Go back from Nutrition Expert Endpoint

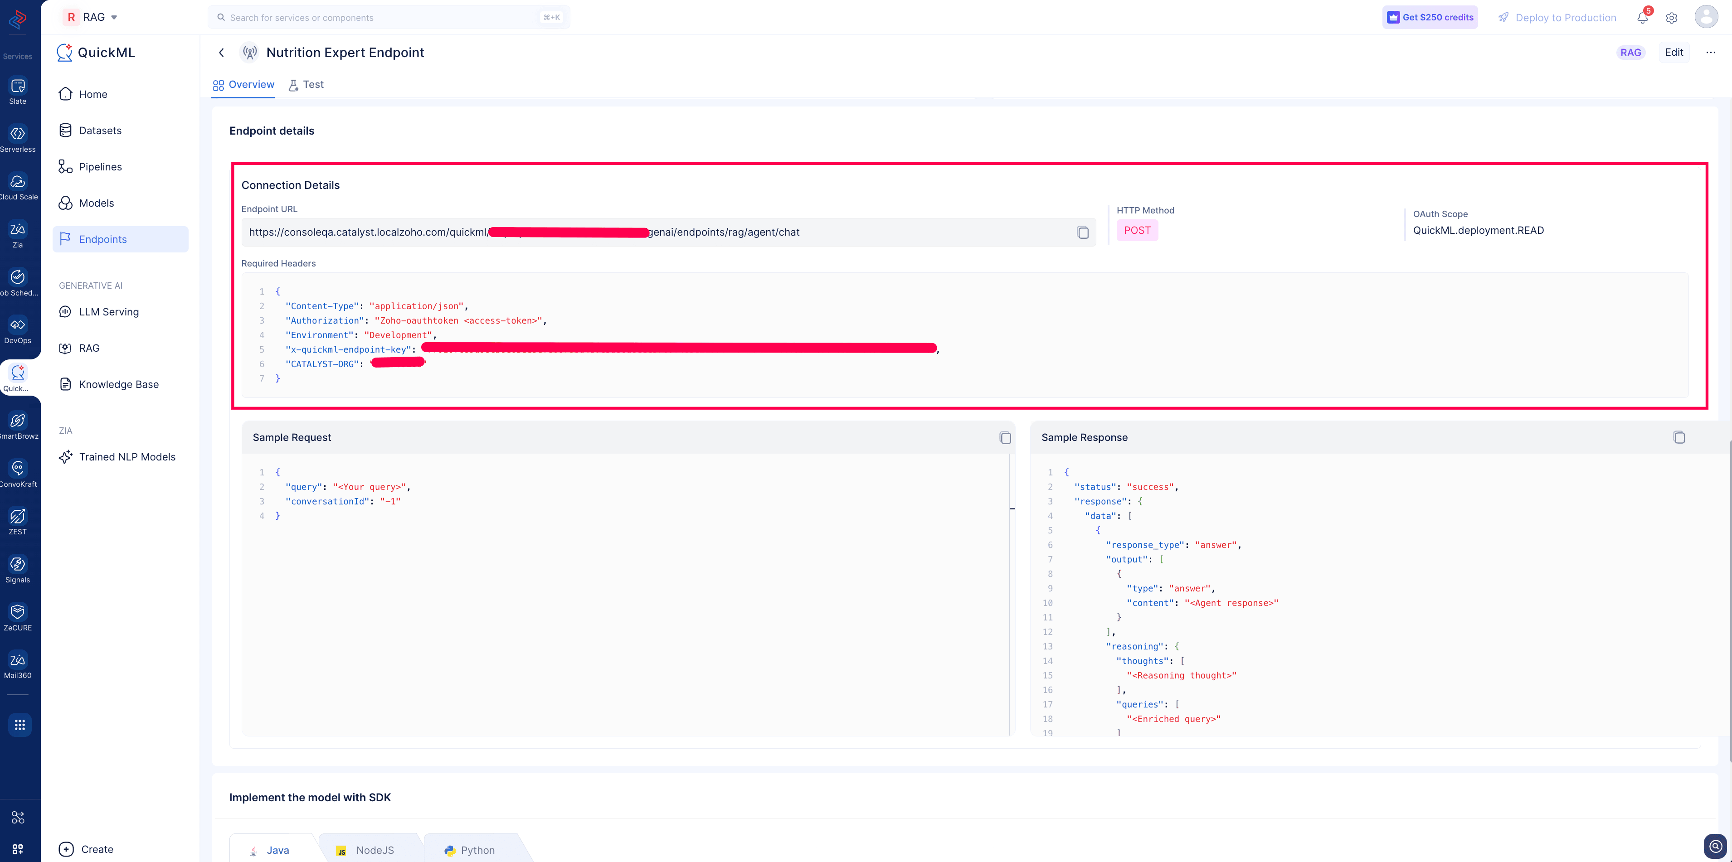tap(221, 53)
